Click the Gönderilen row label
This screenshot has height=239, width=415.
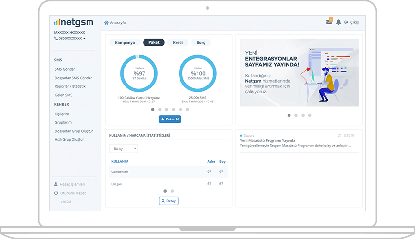tap(120, 172)
